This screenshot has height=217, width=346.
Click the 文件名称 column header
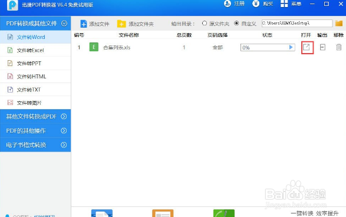click(x=129, y=35)
